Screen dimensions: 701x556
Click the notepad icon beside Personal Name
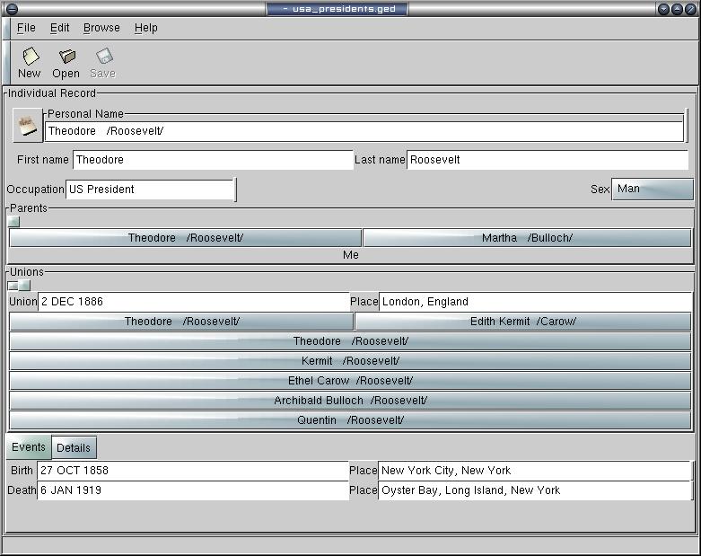tap(28, 127)
